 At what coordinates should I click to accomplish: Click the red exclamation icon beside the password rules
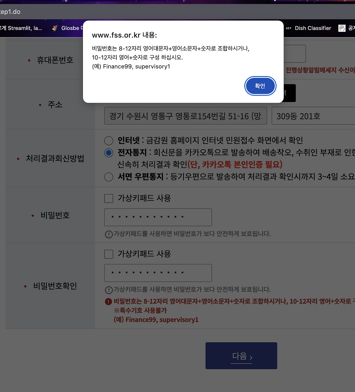click(108, 301)
